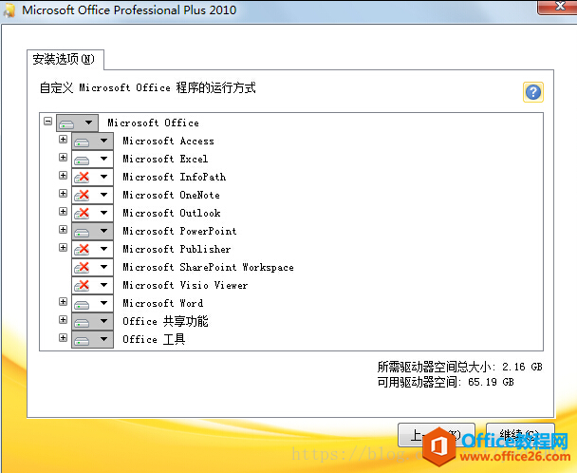Select the Microsoft Office root label
Image resolution: width=577 pixels, height=473 pixels.
click(153, 123)
